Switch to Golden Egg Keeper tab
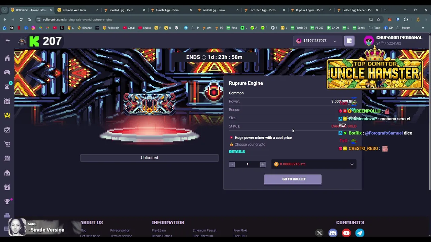Screen dimensions: 431x242 point(357,10)
